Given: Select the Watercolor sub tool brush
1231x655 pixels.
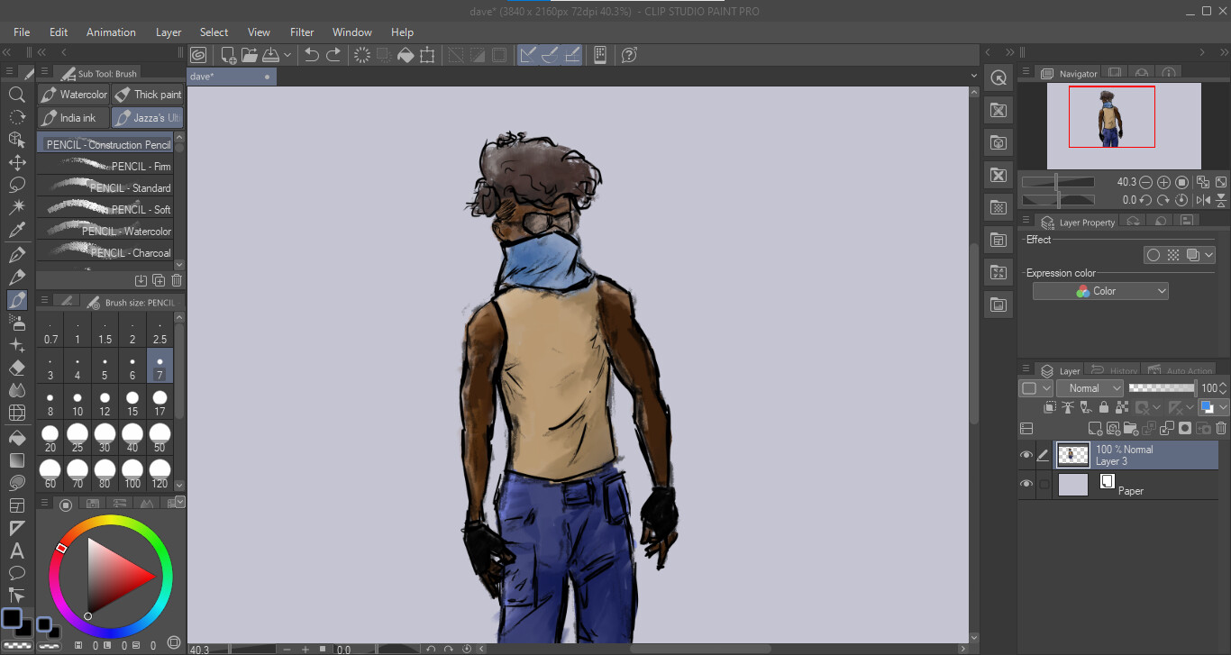Looking at the screenshot, I should coord(73,94).
